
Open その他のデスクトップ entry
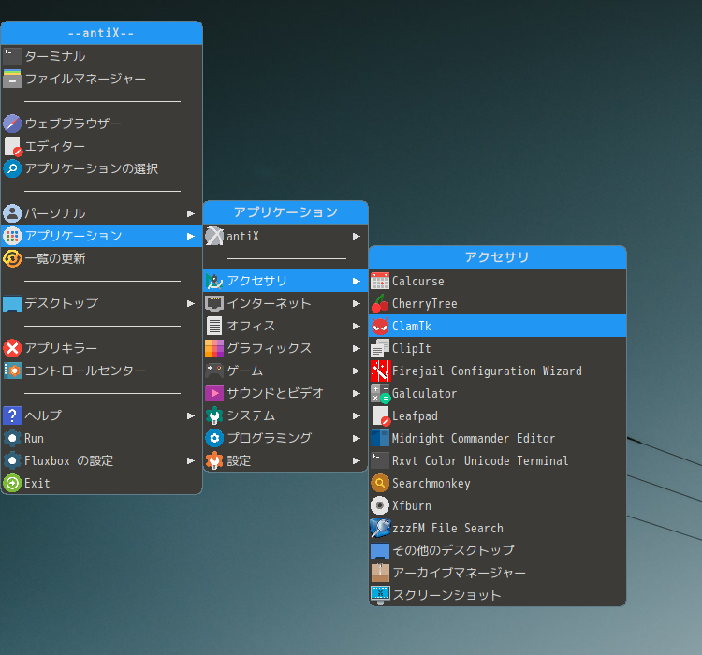(497, 550)
